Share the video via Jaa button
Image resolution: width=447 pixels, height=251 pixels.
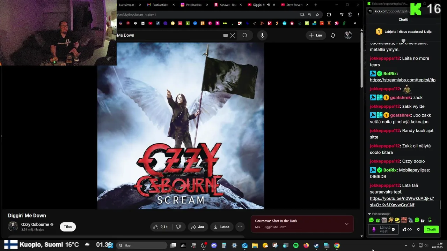click(x=198, y=227)
